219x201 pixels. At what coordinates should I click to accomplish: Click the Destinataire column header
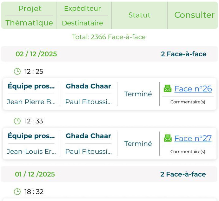82,23
